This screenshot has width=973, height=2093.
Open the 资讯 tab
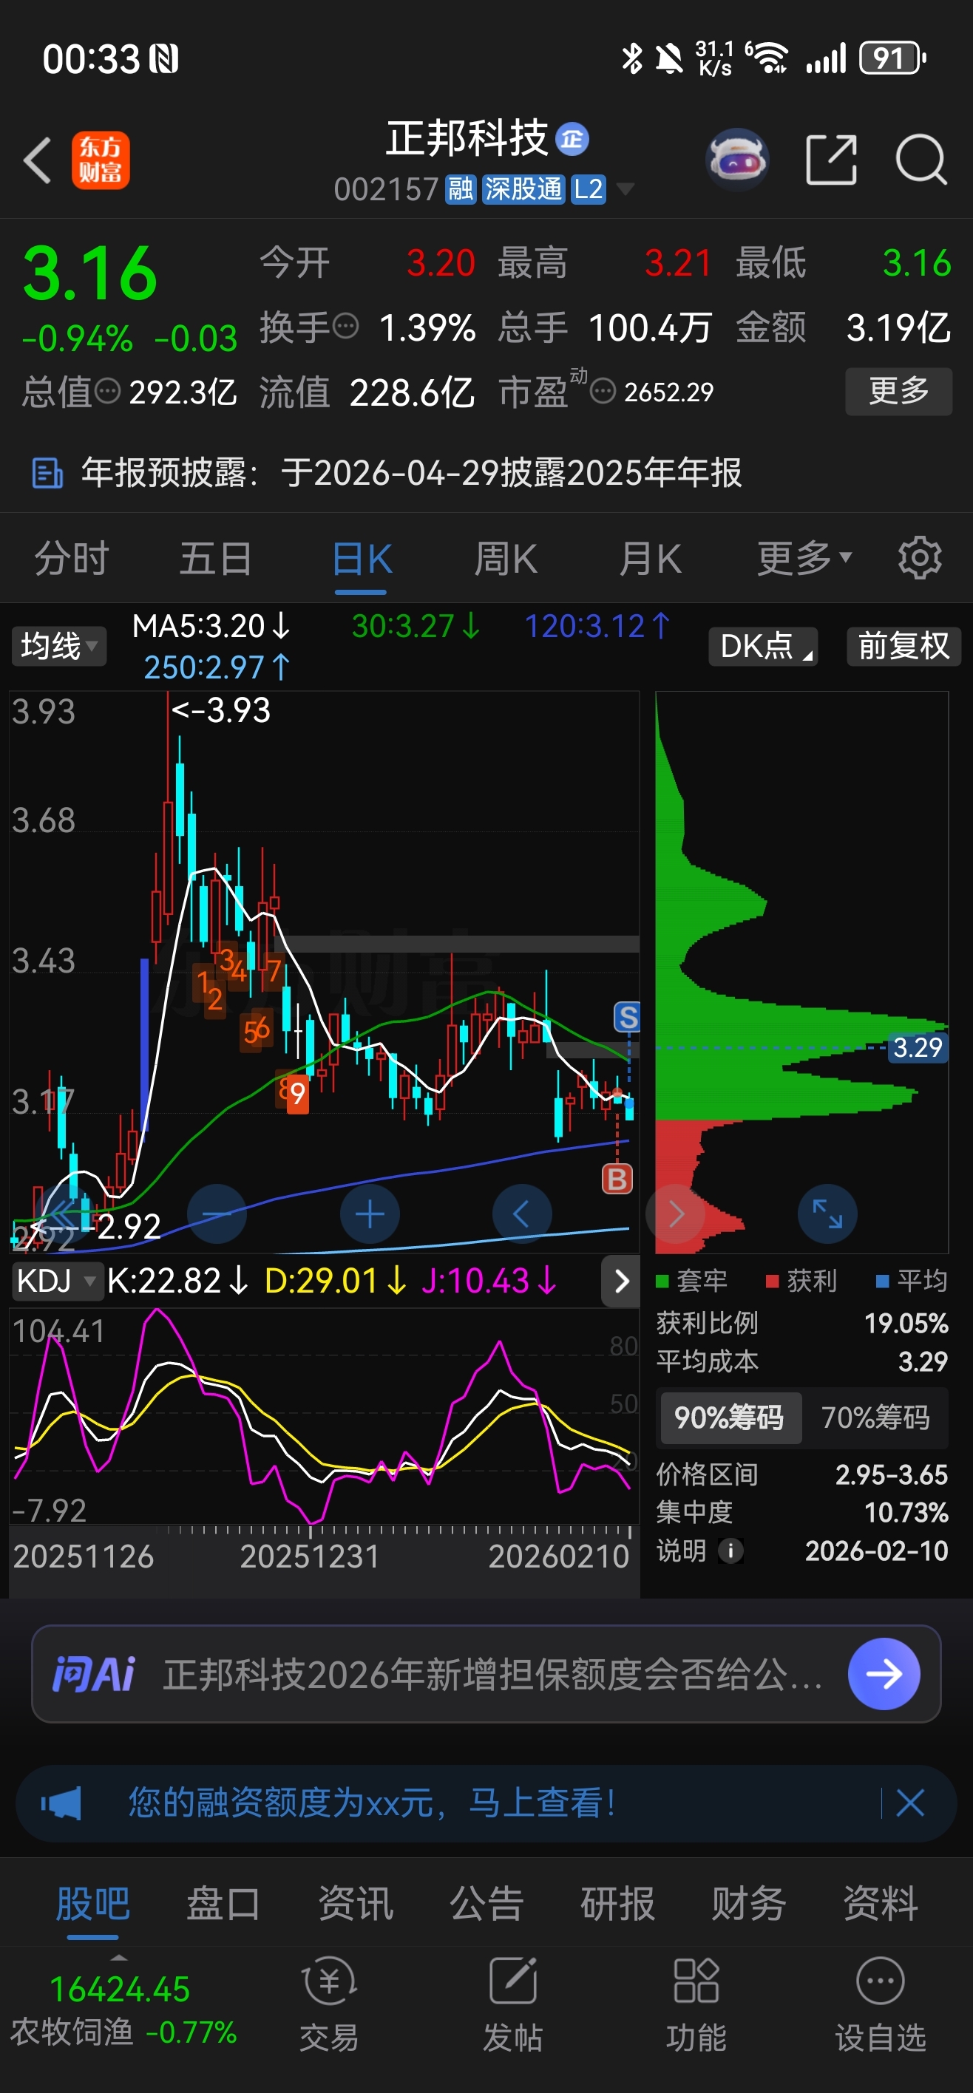355,1903
